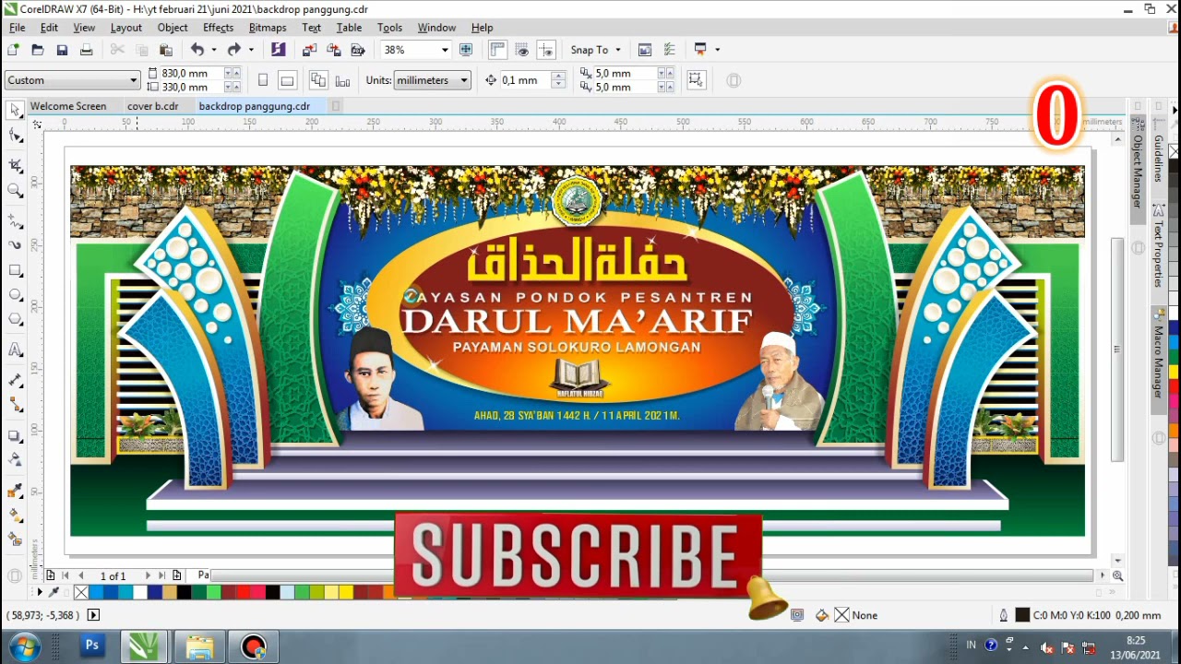
Task: Toggle Show Rulers button
Action: 498,50
